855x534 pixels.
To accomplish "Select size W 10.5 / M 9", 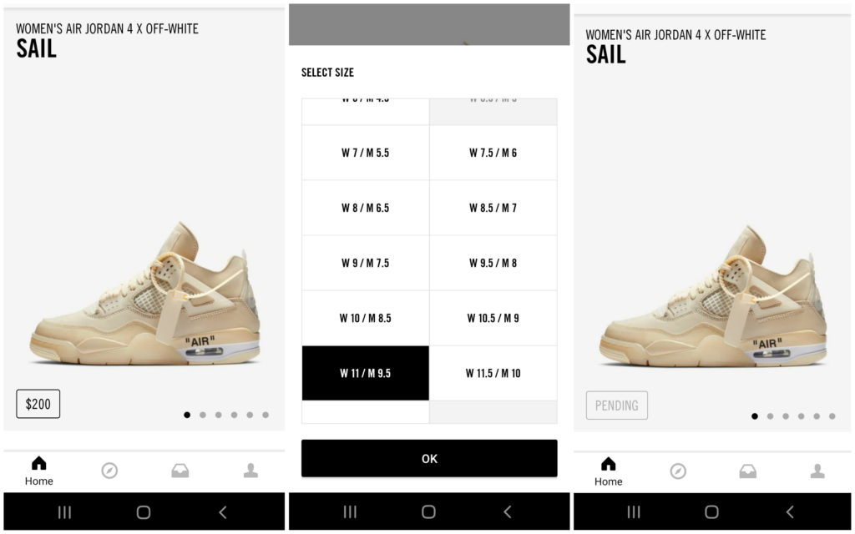I will click(x=493, y=318).
